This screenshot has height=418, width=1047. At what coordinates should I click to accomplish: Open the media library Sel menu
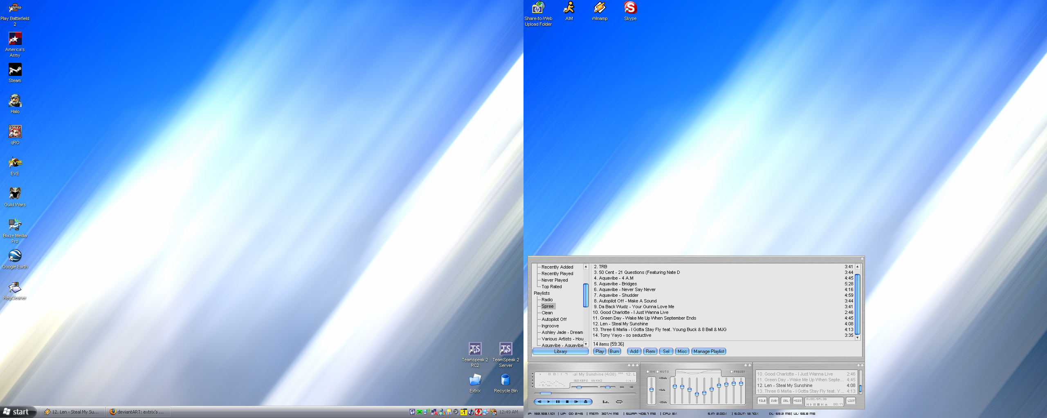point(666,351)
